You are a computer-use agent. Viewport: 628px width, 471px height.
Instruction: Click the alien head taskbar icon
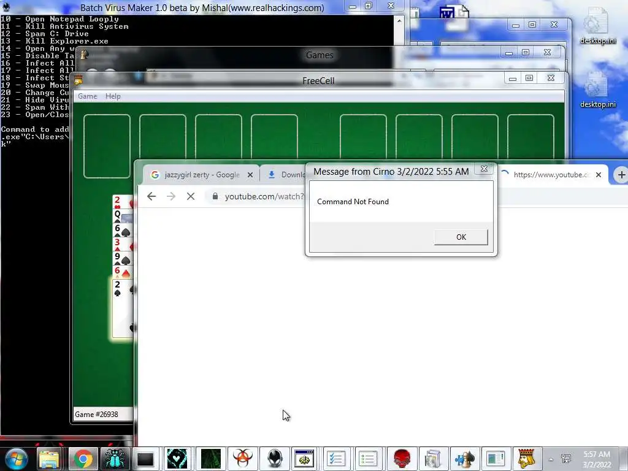(275, 459)
